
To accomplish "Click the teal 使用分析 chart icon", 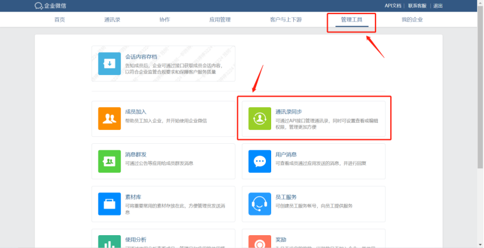I will tap(109, 242).
